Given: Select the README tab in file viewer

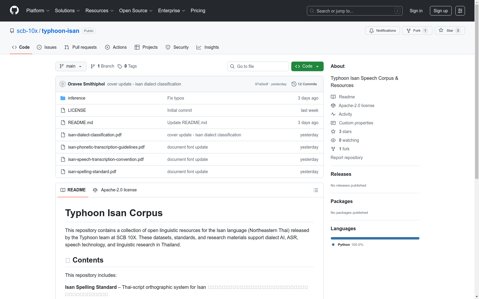Looking at the screenshot, I should point(73,190).
